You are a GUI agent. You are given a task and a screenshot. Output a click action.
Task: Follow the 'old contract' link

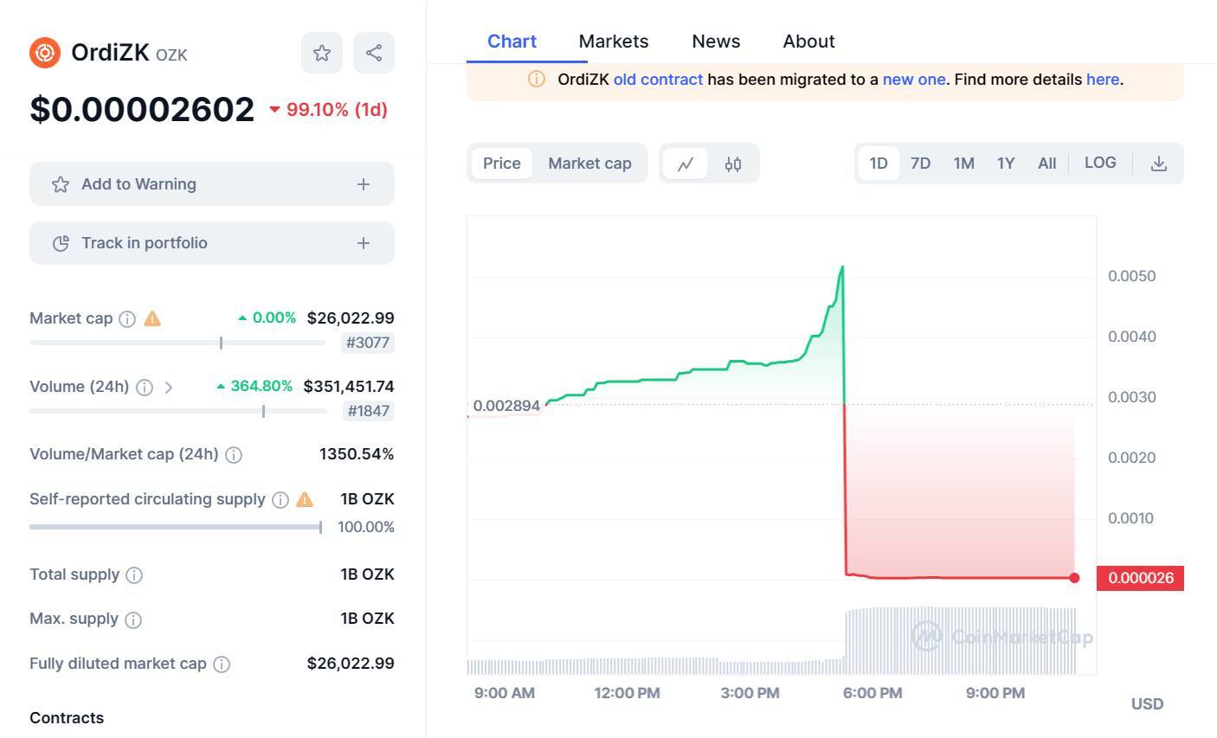pos(658,80)
